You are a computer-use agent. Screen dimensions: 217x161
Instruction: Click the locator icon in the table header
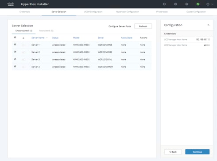(x=23, y=38)
